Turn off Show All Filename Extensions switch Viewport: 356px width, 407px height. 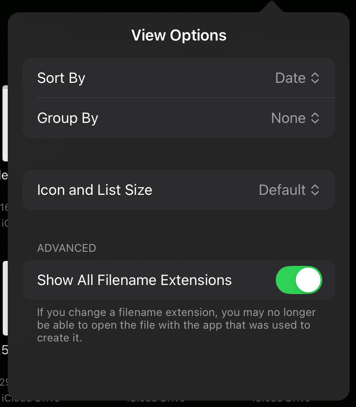(299, 280)
